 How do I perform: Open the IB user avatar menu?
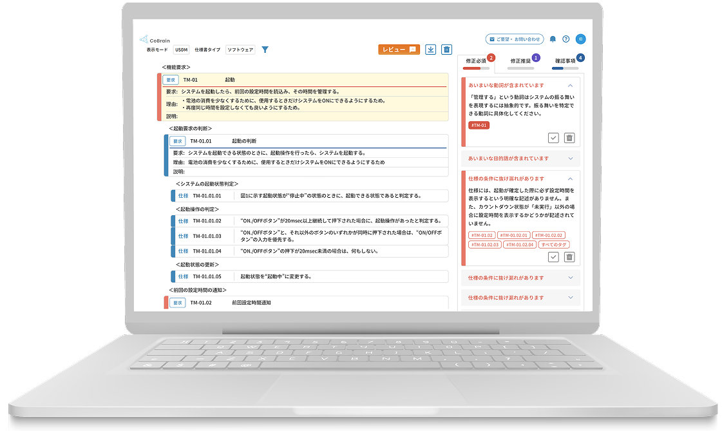pyautogui.click(x=580, y=39)
